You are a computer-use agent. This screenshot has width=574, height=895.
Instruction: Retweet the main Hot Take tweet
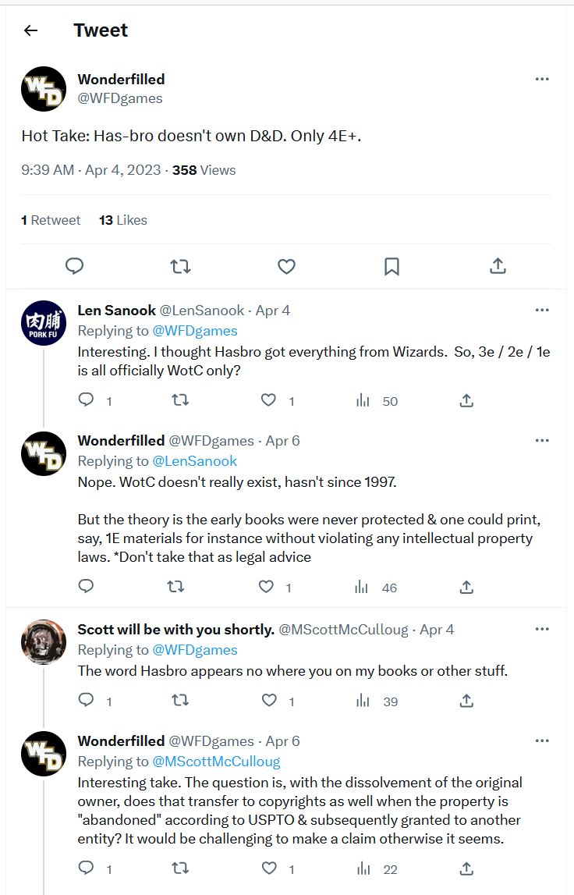tap(180, 266)
